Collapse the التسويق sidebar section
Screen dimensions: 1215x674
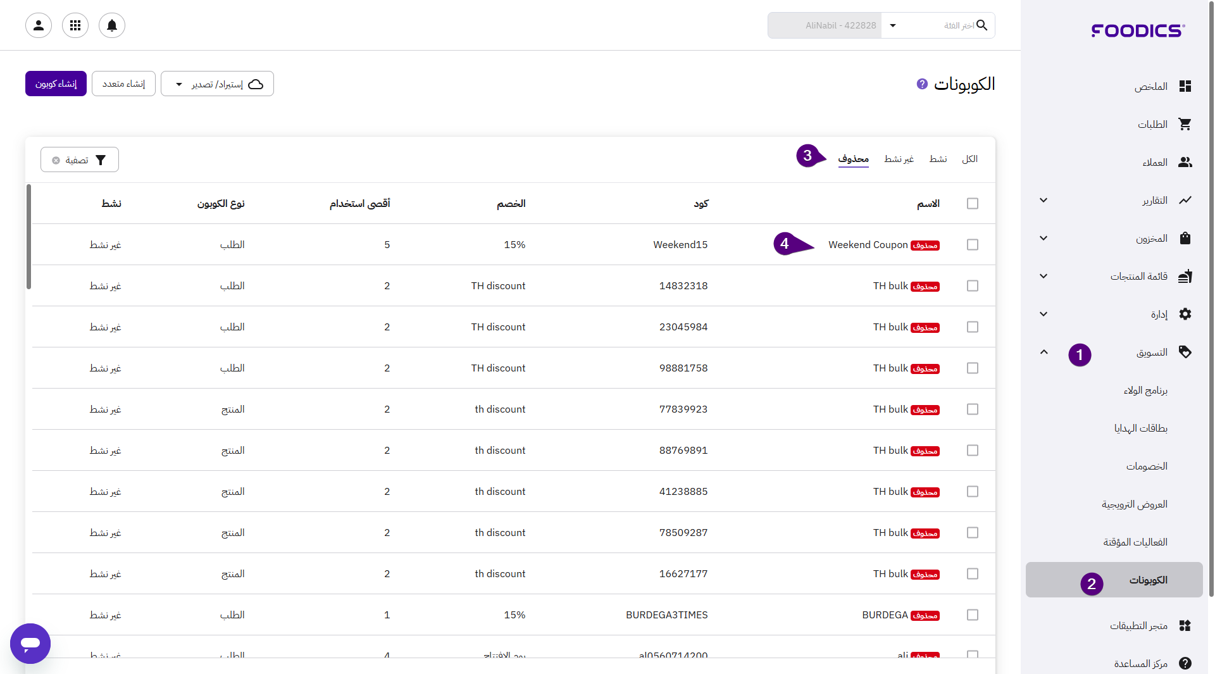pos(1044,353)
